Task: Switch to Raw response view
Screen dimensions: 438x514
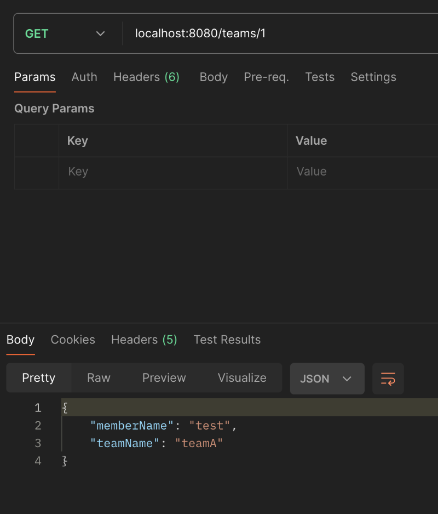Action: pyautogui.click(x=99, y=378)
